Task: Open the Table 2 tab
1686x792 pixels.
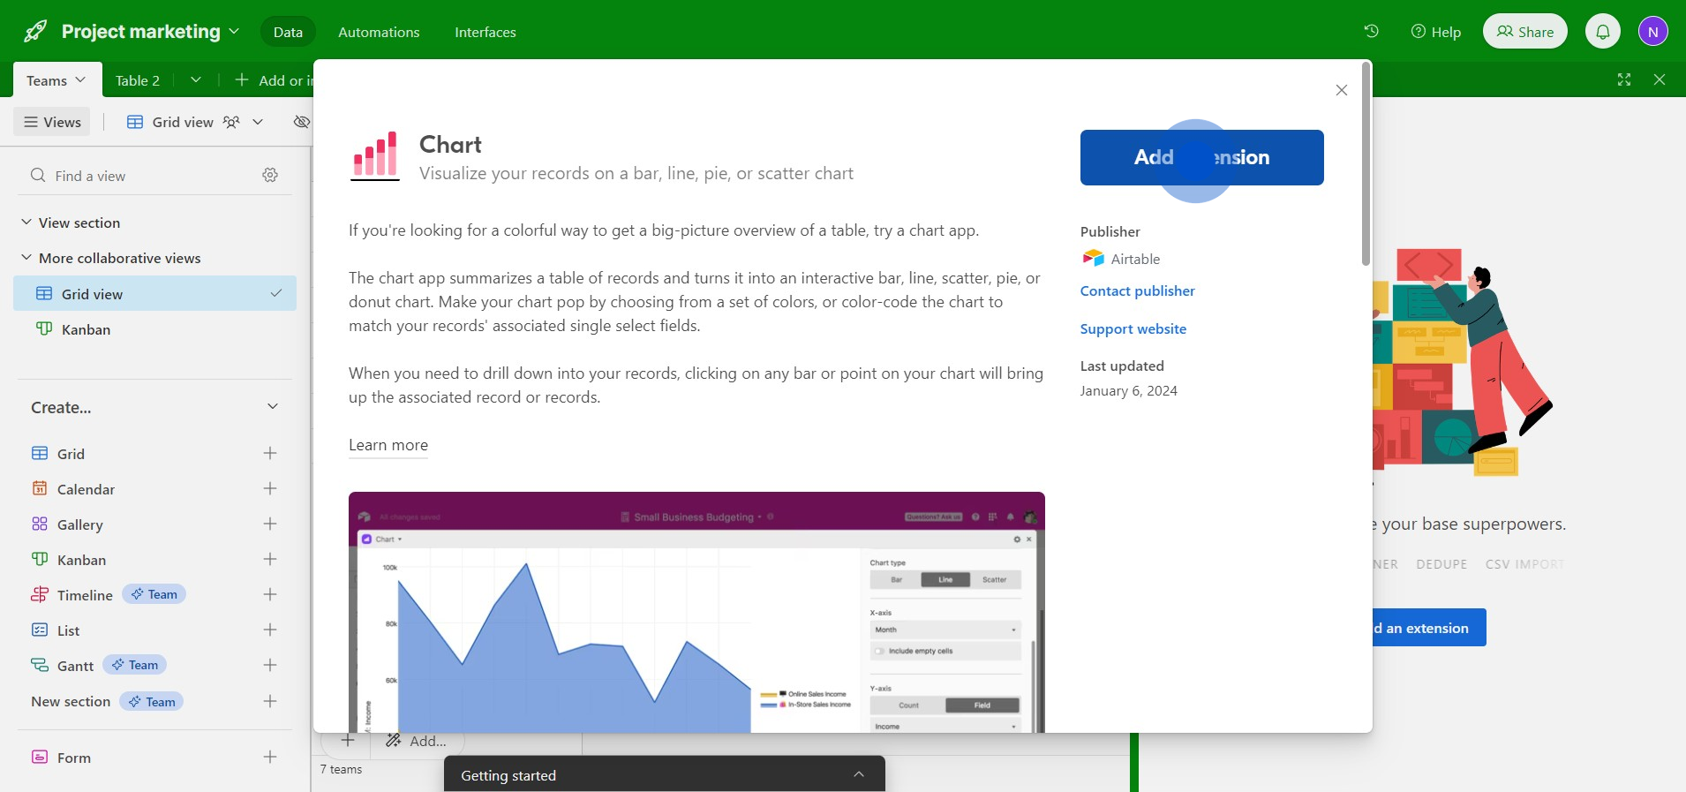Action: coord(137,80)
